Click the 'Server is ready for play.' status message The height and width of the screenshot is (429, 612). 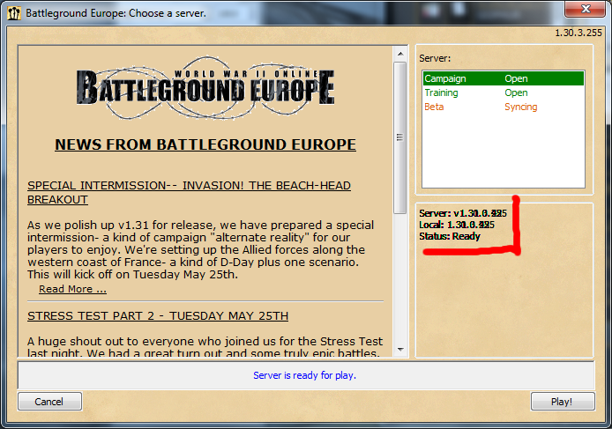tap(304, 375)
